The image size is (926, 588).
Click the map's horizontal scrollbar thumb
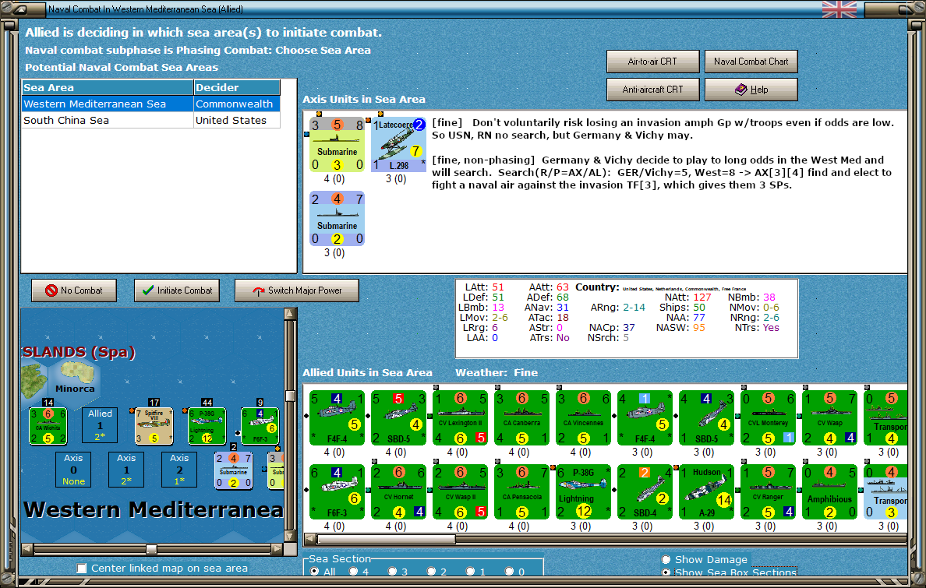(x=152, y=550)
